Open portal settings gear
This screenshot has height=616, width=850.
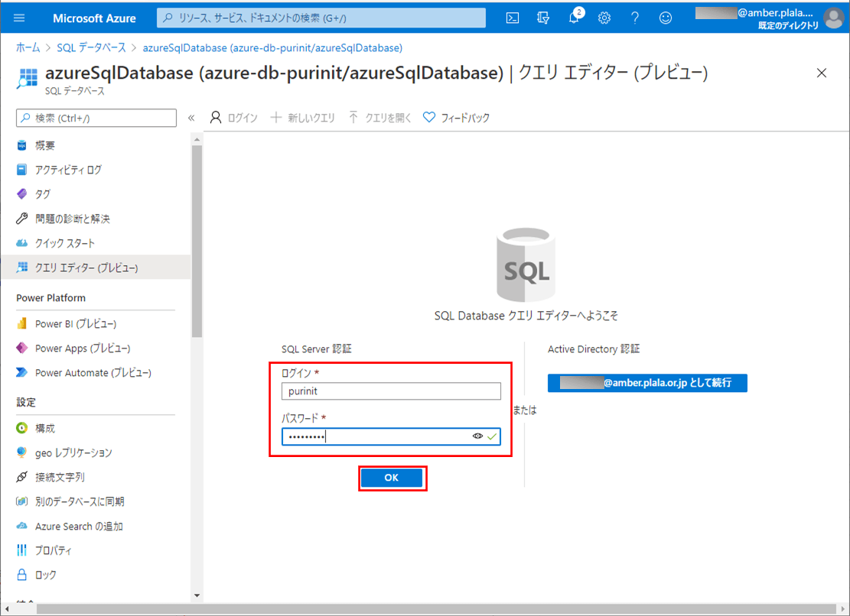point(604,18)
